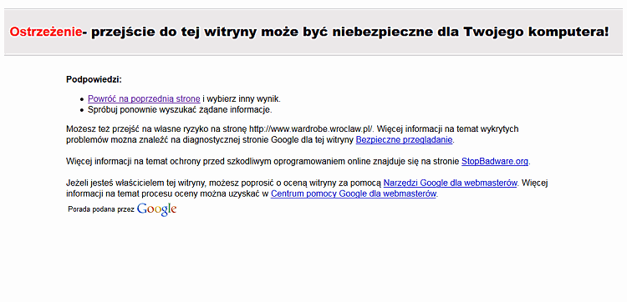Click the 'Podpowiedzi:' label
Viewport: 627px width, 302px height.
[94, 79]
